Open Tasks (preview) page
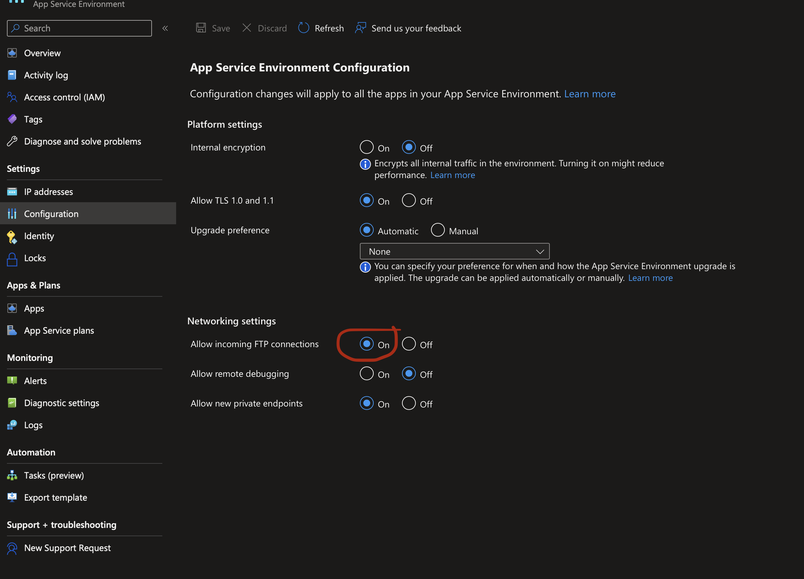This screenshot has height=579, width=804. coord(54,475)
